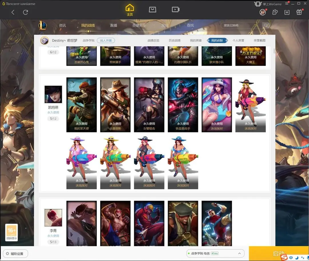Toggle the 中 Chinese input mode indicator
The width and height of the screenshot is (309, 261).
pyautogui.click(x=291, y=258)
